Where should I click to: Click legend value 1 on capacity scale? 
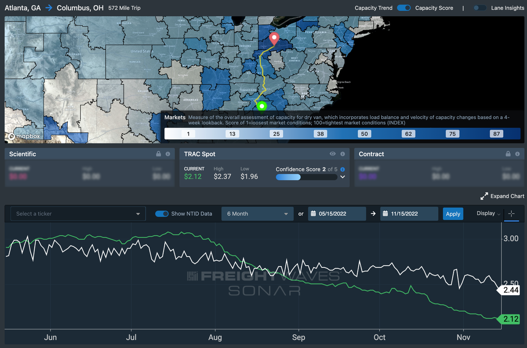pos(188,134)
